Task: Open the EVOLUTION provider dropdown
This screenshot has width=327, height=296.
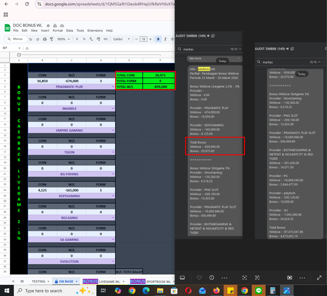Action: point(113,261)
